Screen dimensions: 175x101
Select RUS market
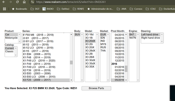click(x=103, y=47)
